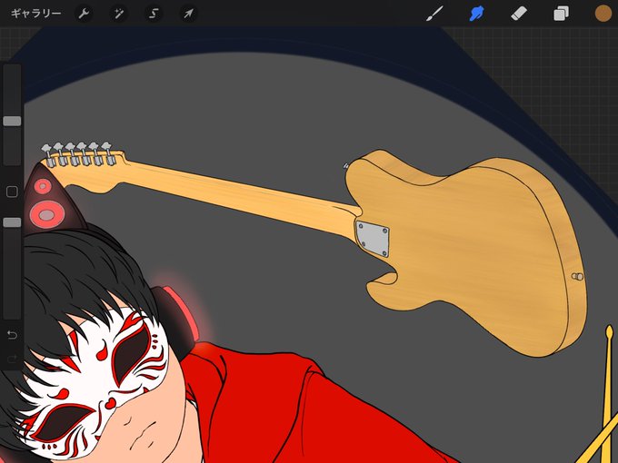Select the Eraser tool

tap(519, 14)
